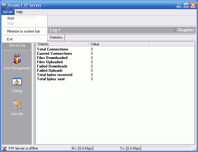Click the Security label in sidebar
Viewport: 198px width, 152px height.
pos(17,114)
